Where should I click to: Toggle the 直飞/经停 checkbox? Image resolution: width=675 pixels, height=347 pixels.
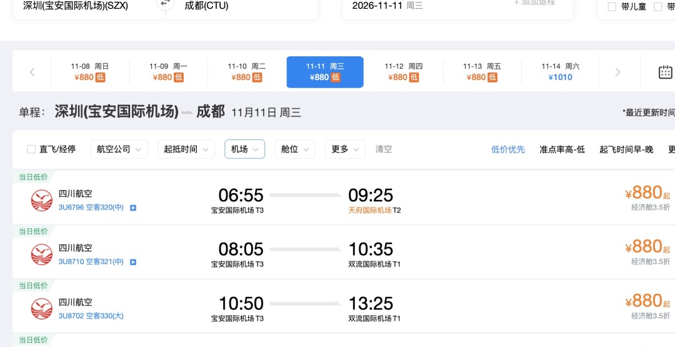point(31,149)
